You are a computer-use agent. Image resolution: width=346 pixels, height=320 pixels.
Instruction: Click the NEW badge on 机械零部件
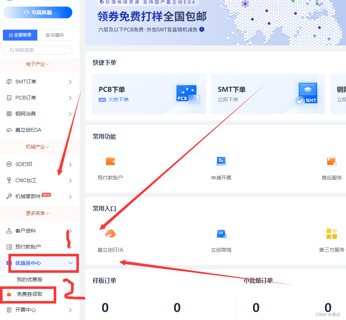pyautogui.click(x=46, y=195)
